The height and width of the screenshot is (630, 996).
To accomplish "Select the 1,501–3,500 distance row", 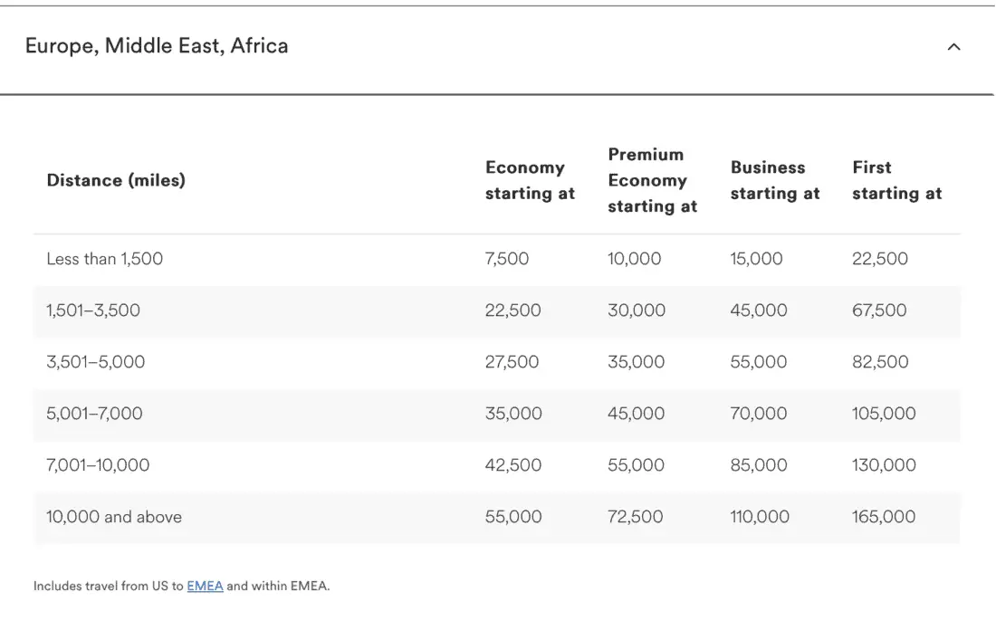I will [x=93, y=310].
